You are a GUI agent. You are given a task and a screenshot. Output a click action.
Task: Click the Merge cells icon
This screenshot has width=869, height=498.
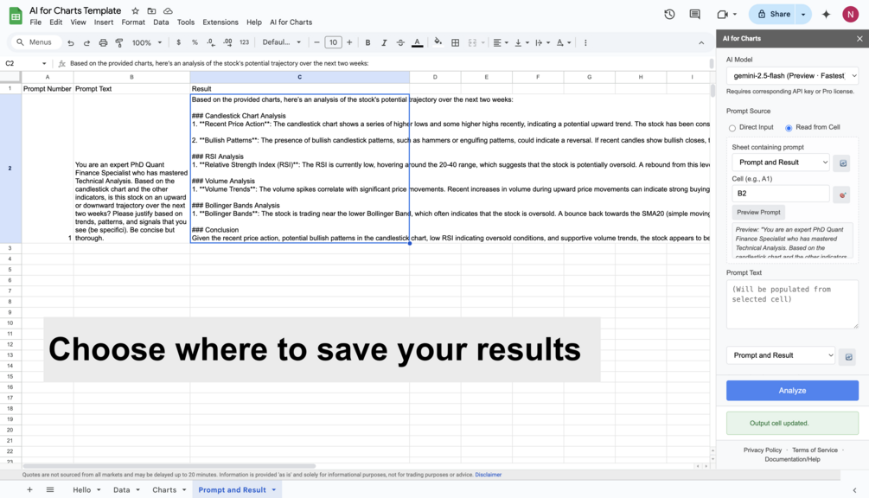[x=472, y=42]
